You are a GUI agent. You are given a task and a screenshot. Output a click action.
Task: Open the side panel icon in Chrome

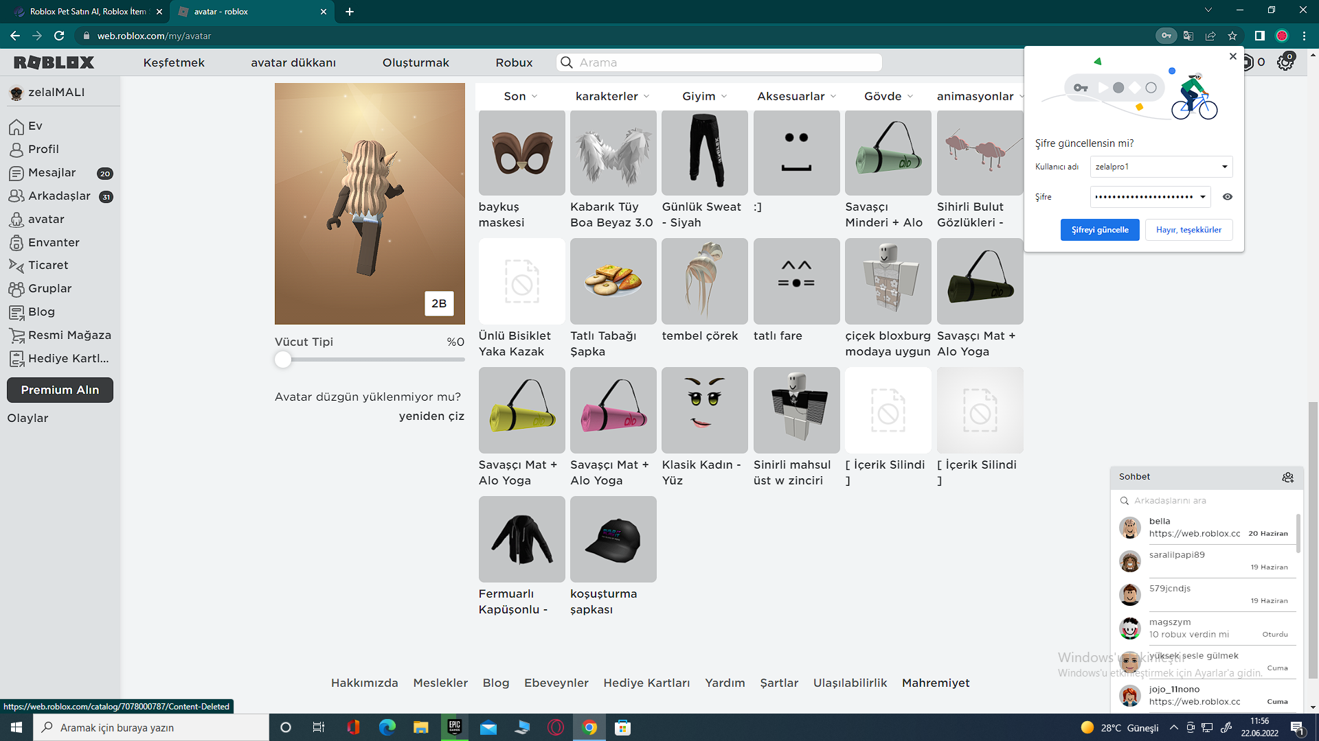click(x=1260, y=36)
